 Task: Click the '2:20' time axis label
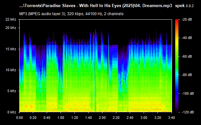point(116,118)
